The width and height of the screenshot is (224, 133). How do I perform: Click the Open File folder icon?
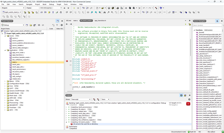(x=103, y=8)
